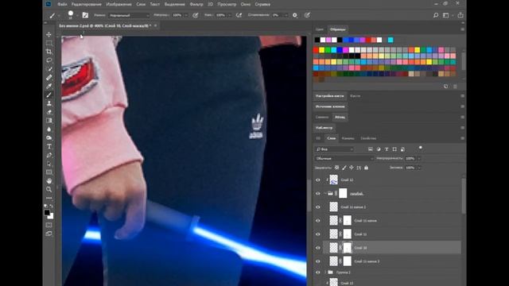Viewport: 509px width, 286px height.
Task: Click the delete swatch trash icon
Action: click(x=455, y=87)
